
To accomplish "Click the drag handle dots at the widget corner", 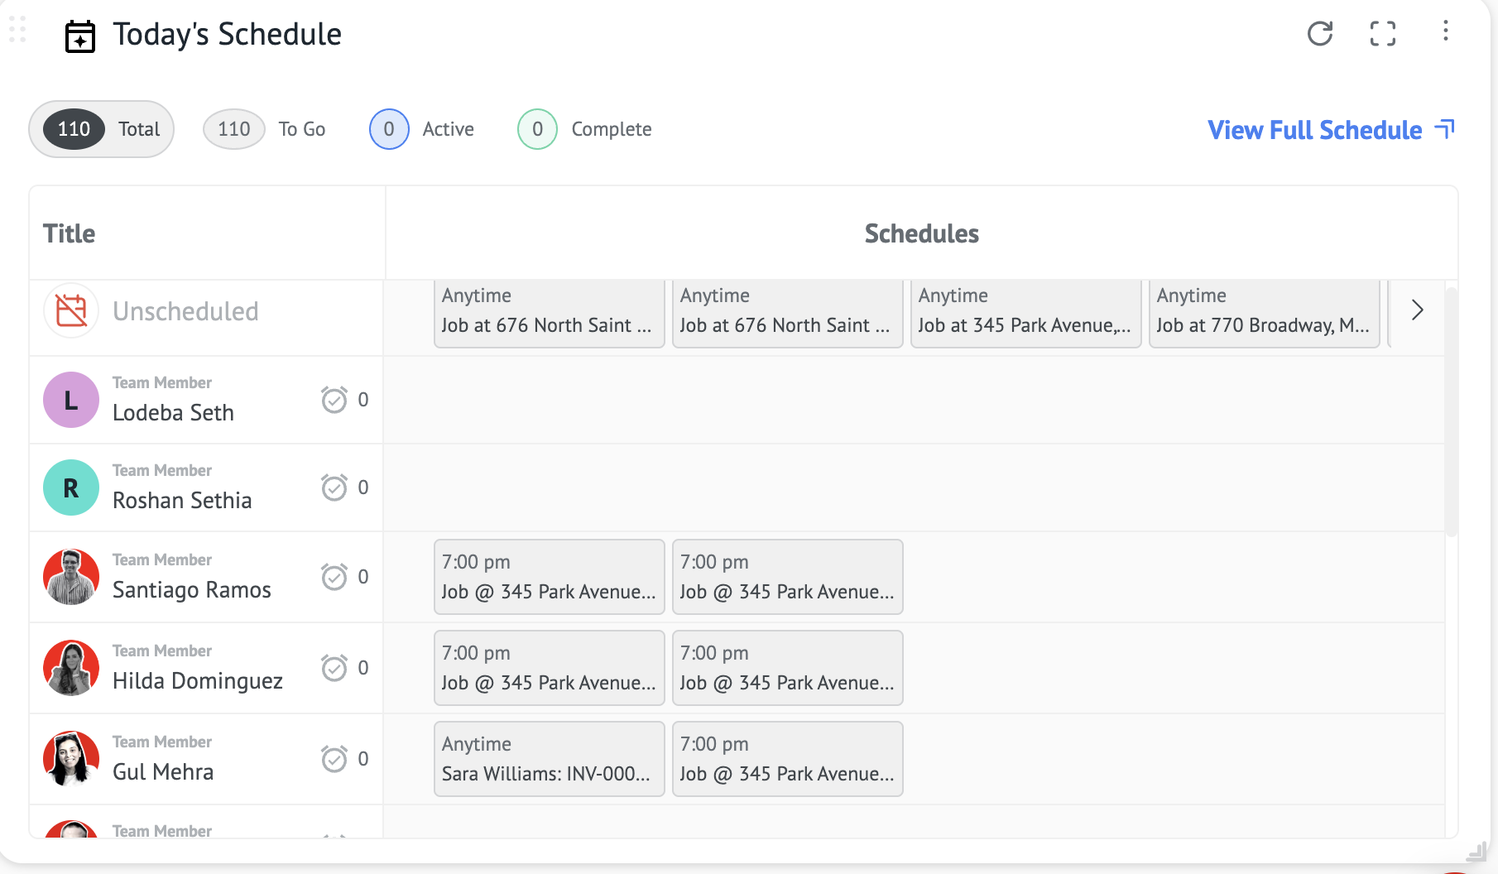I will click(x=17, y=29).
